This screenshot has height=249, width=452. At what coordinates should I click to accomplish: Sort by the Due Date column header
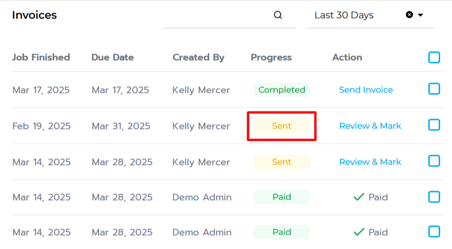(113, 57)
